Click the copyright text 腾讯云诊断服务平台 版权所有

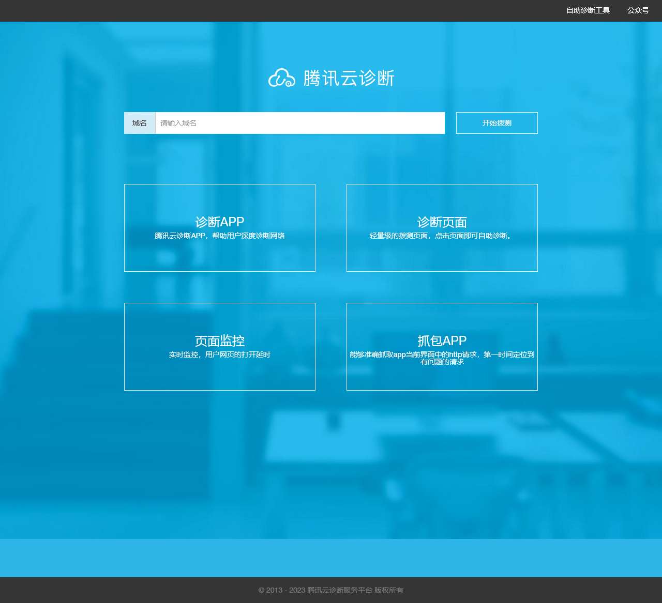coord(355,590)
